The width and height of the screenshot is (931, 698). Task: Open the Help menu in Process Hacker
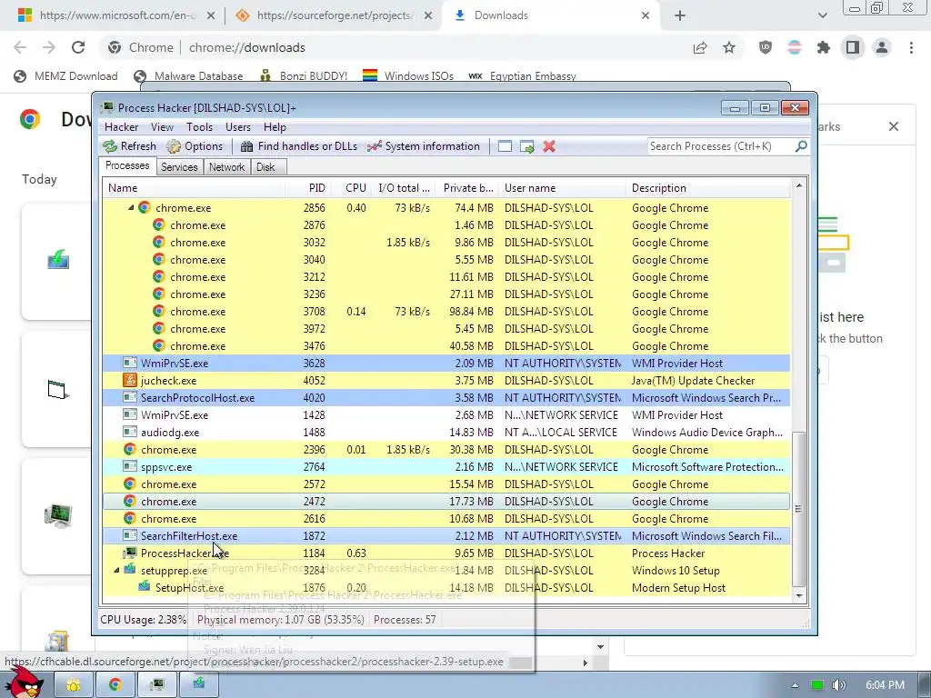click(x=275, y=127)
